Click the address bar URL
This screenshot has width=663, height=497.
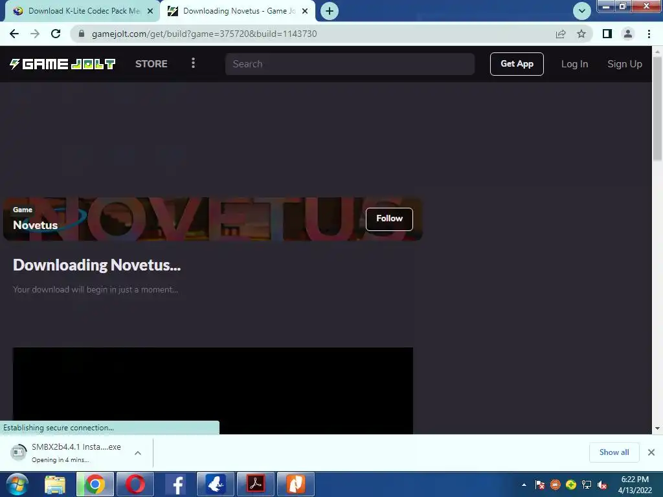tap(204, 34)
